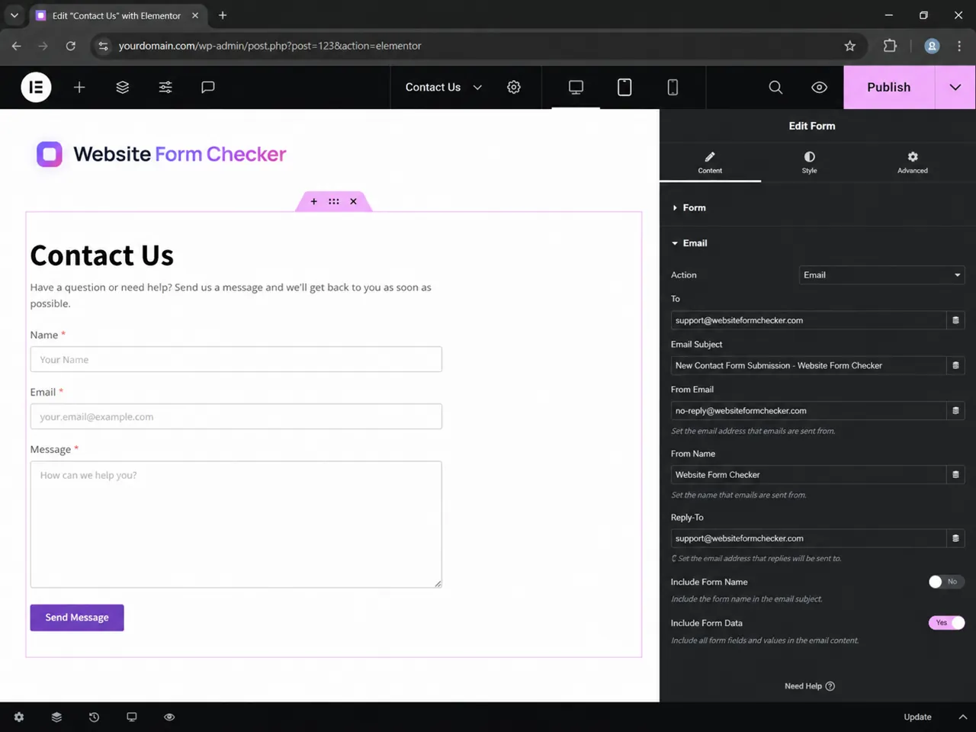
Task: Switch to the Advanced tab
Action: point(913,162)
